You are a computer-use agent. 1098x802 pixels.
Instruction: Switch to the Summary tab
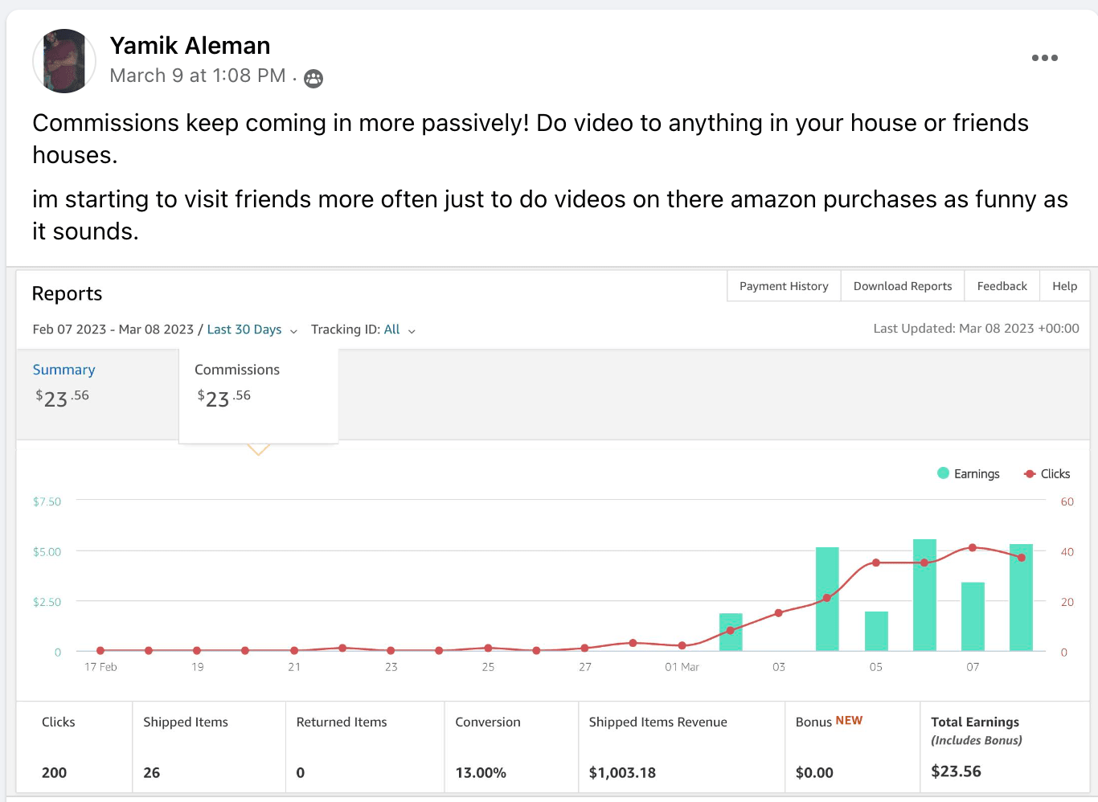click(x=64, y=370)
